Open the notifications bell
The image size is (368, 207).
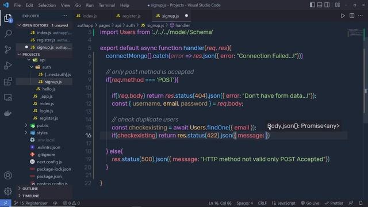[x=361, y=203]
